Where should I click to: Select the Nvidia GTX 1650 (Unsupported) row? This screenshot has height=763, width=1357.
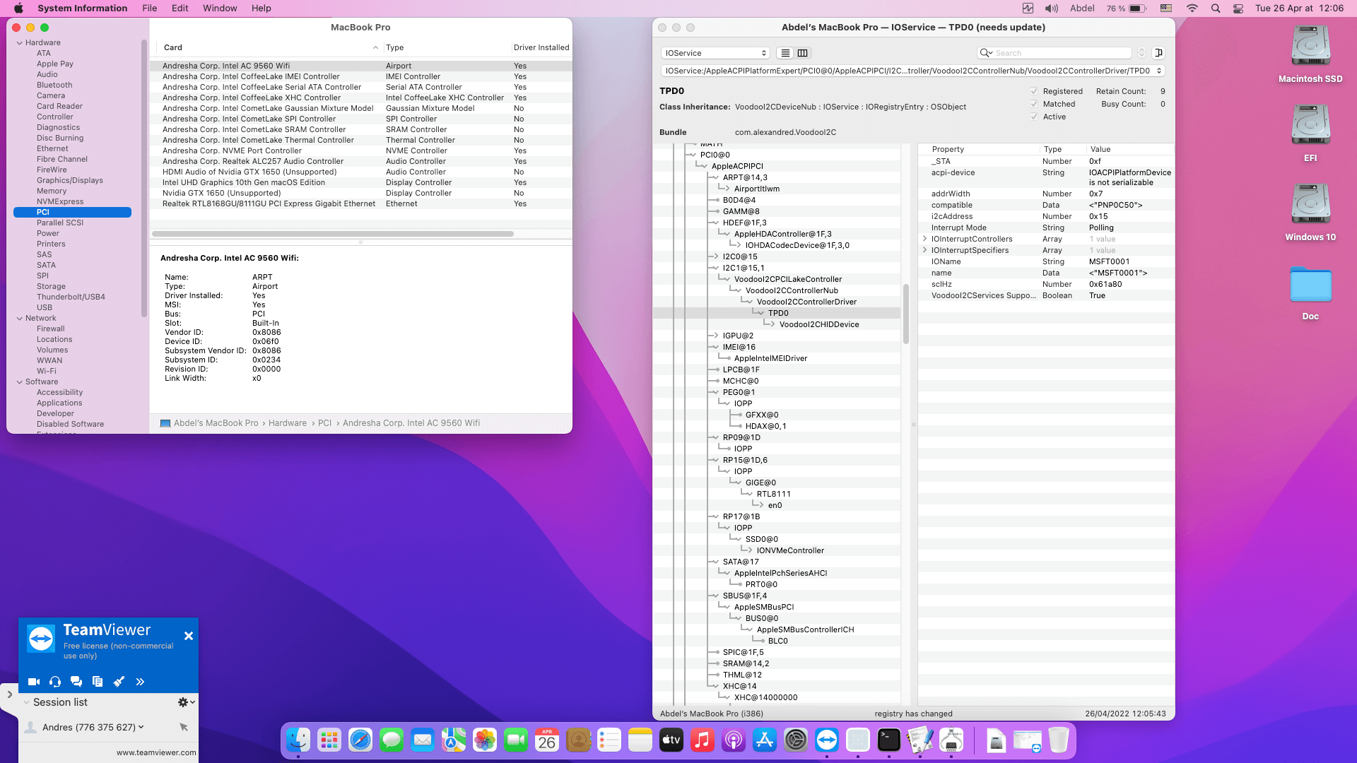coord(360,193)
